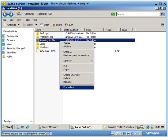Image resolution: width=168 pixels, height=137 pixels.
Task: Click the Open toolbar button
Action: click(x=45, y=25)
